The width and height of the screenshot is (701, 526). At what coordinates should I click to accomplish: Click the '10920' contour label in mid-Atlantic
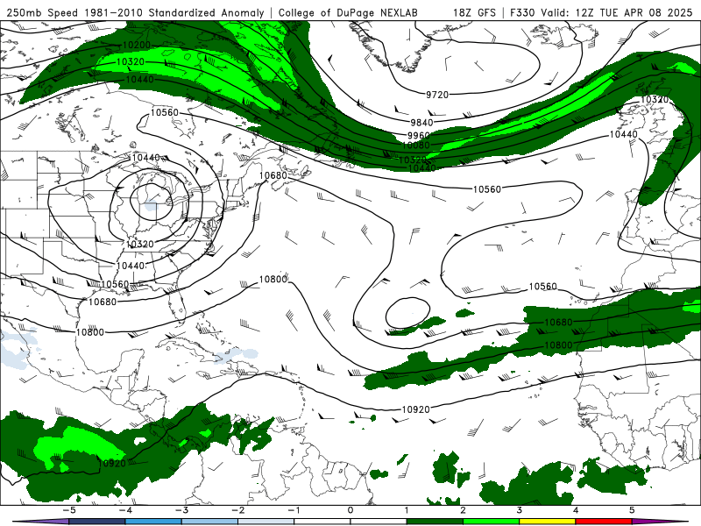click(415, 409)
